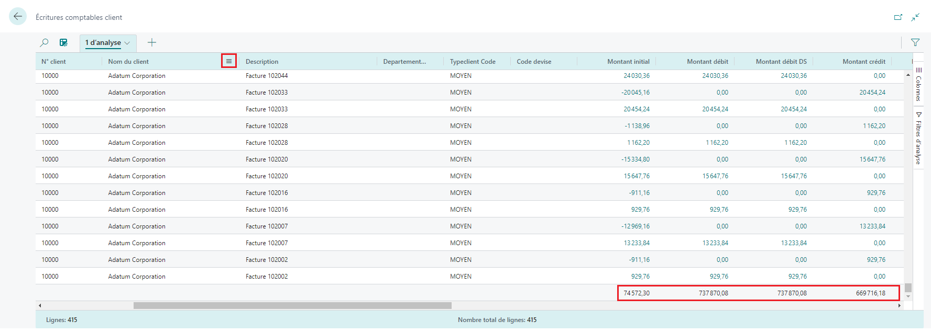Click total Montant initial 74 572,30
Image resolution: width=931 pixels, height=333 pixels.
tap(636, 293)
